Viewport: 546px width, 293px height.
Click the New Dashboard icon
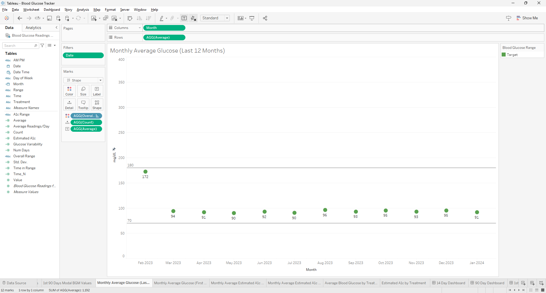point(532,283)
